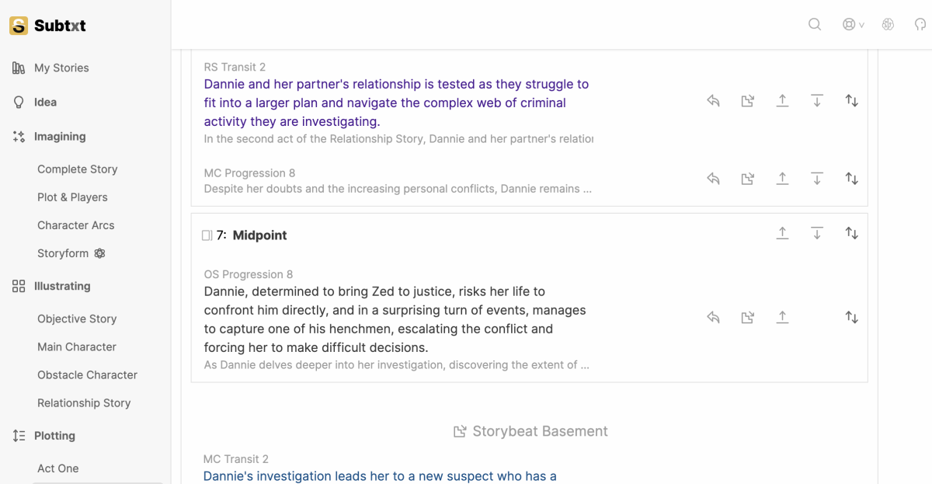This screenshot has height=484, width=932.
Task: Click the Storyform gear icon in the sidebar
Action: (99, 253)
